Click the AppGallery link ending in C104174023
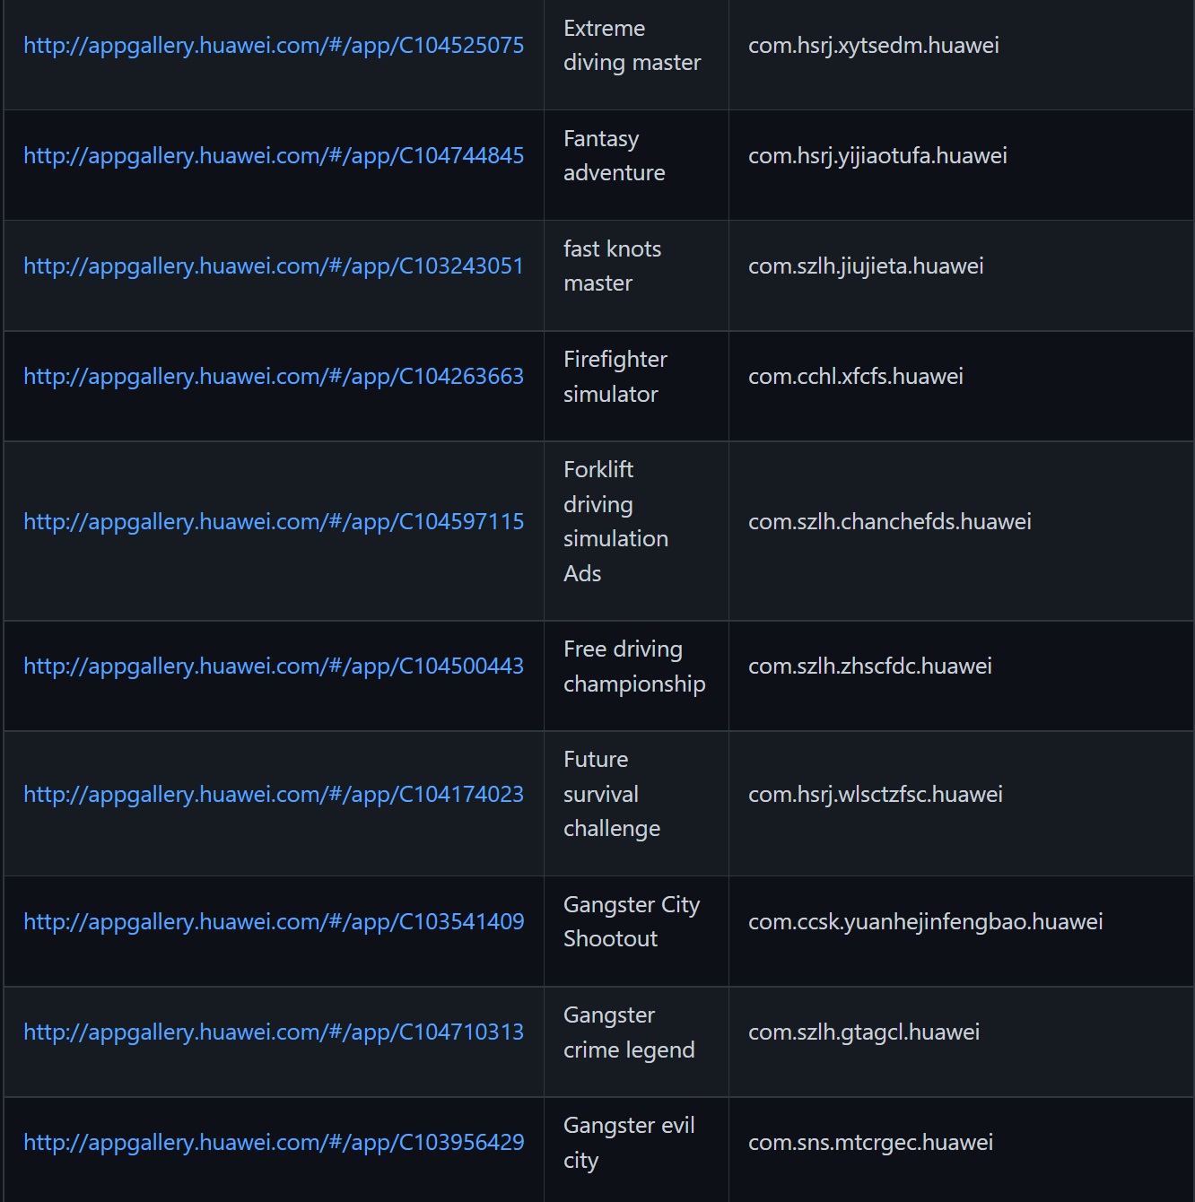 tap(274, 795)
